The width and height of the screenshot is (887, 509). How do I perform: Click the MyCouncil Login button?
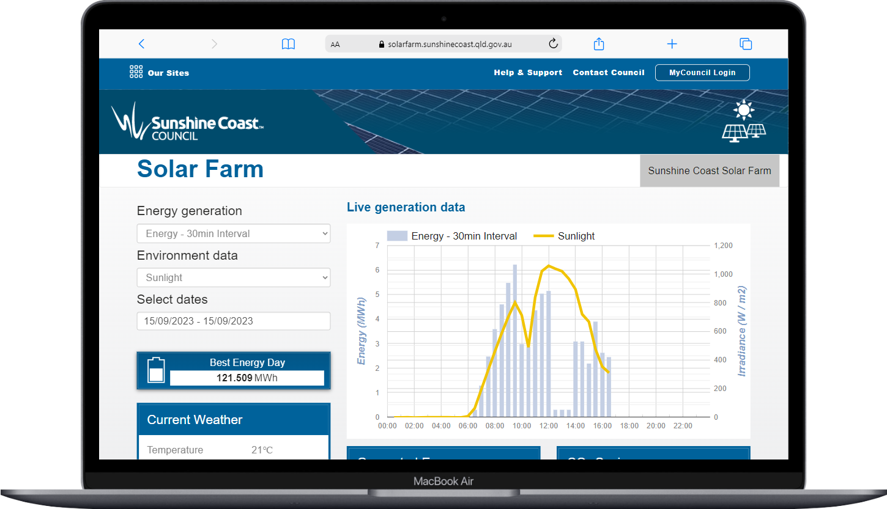702,72
